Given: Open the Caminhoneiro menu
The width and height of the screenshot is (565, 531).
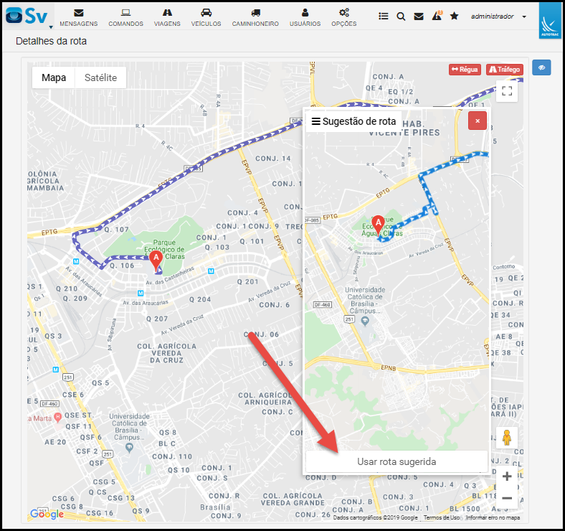Looking at the screenshot, I should (255, 17).
